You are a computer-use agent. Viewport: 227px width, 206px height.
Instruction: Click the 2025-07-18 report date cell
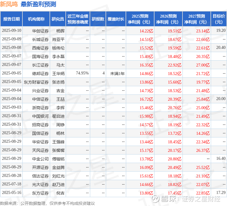click(11, 184)
